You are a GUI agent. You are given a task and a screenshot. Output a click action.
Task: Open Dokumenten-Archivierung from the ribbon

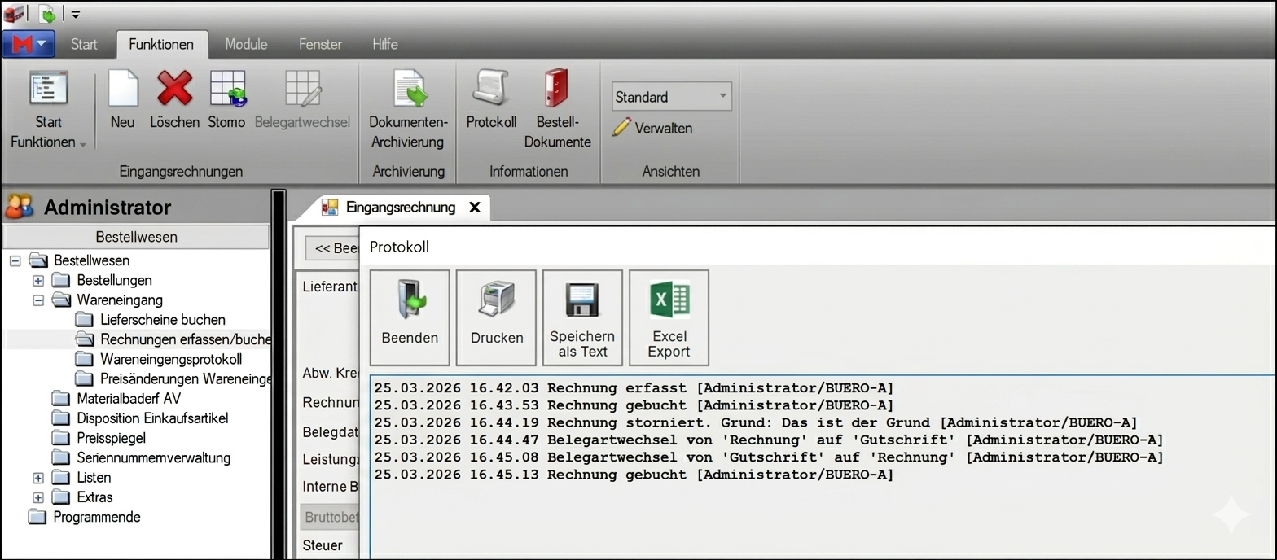tap(408, 90)
